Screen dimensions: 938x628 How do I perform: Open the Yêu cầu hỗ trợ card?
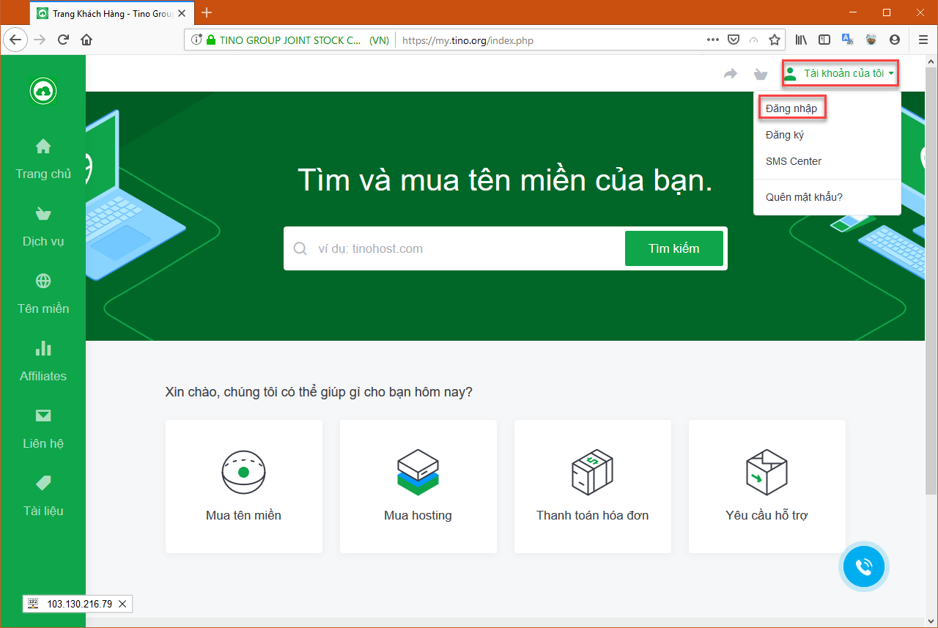pyautogui.click(x=767, y=487)
